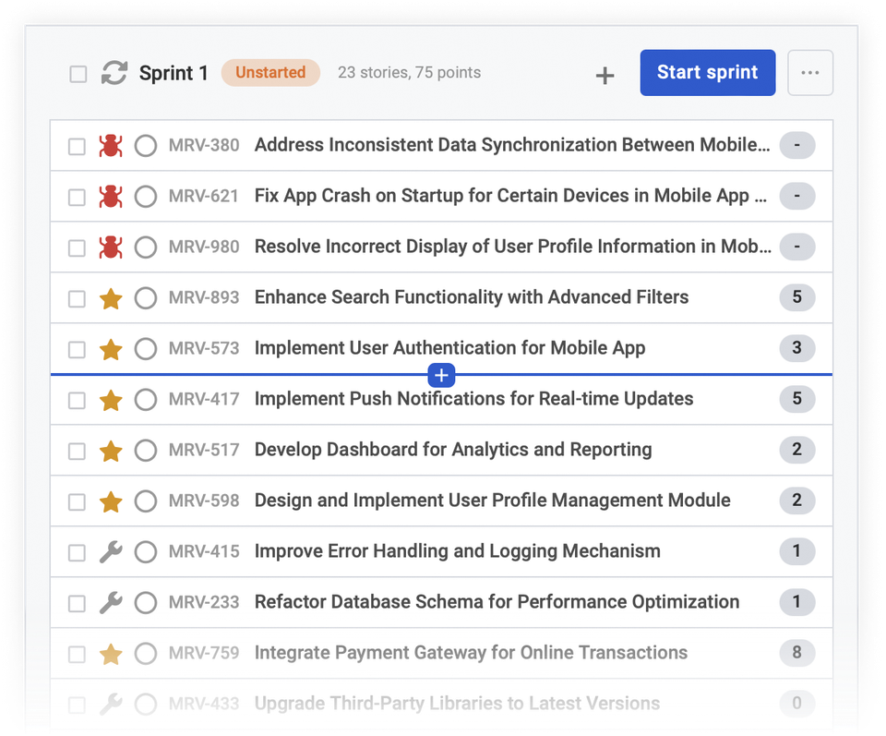This screenshot has width=886, height=736.
Task: Open the estimate badge on MRV-417
Action: coord(796,399)
